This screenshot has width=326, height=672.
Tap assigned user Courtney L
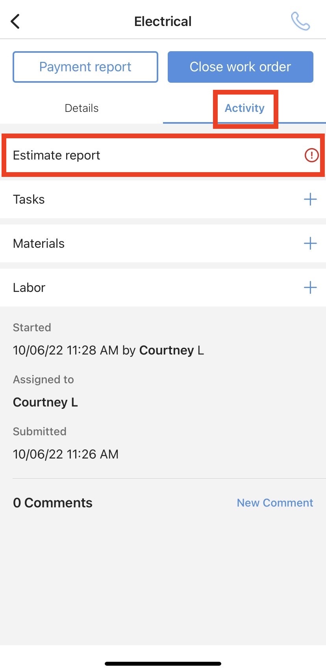pos(45,402)
